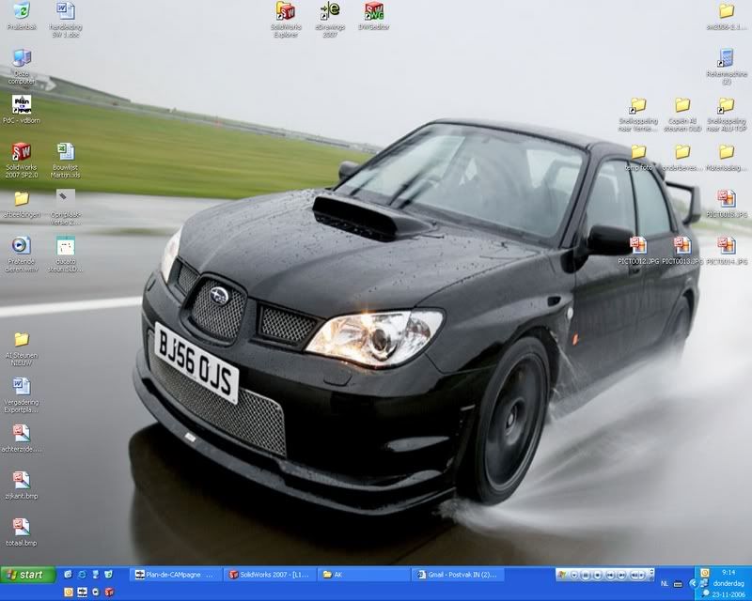Viewport: 752px width, 601px height.
Task: Open the achterzijde image file
Action: [x=21, y=439]
